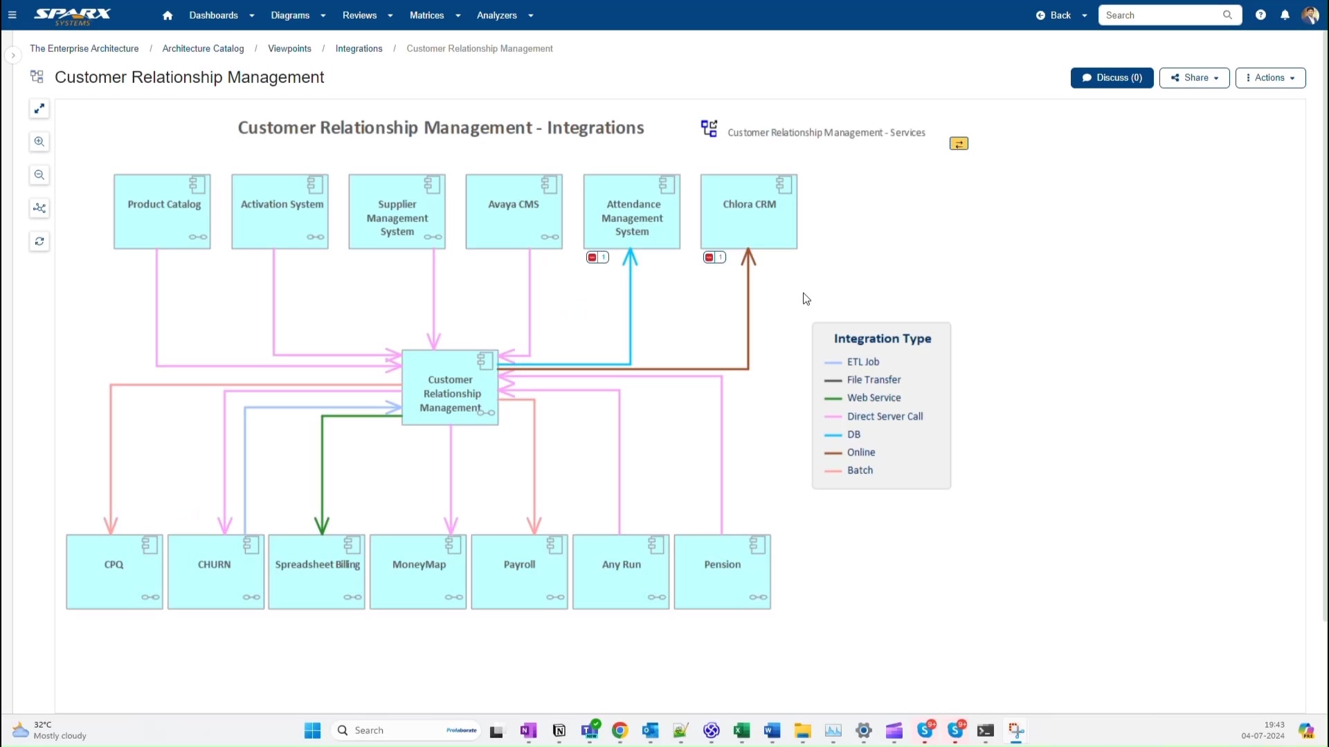This screenshot has width=1329, height=747.
Task: Select the Avaya CMS component
Action: coord(514,212)
